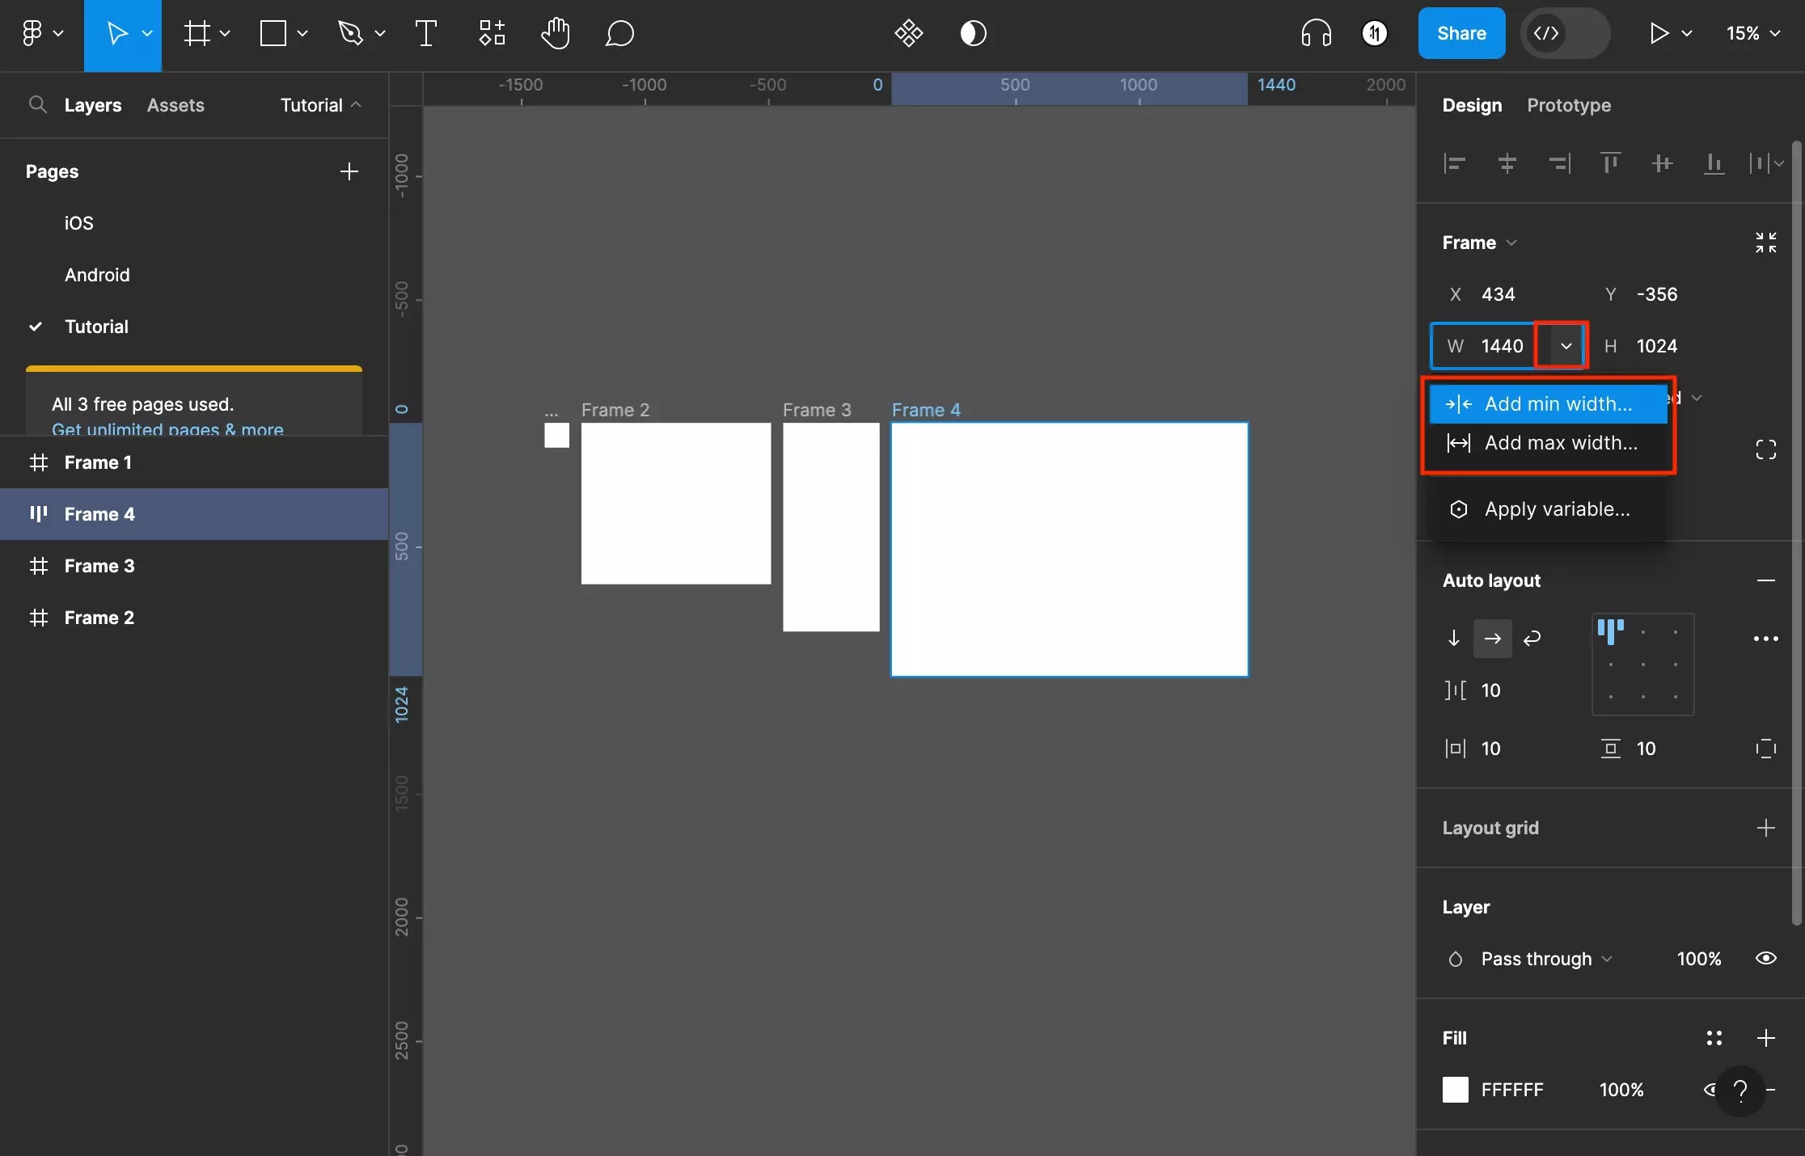The image size is (1805, 1156).
Task: Toggle dark mode display setting
Action: click(972, 33)
